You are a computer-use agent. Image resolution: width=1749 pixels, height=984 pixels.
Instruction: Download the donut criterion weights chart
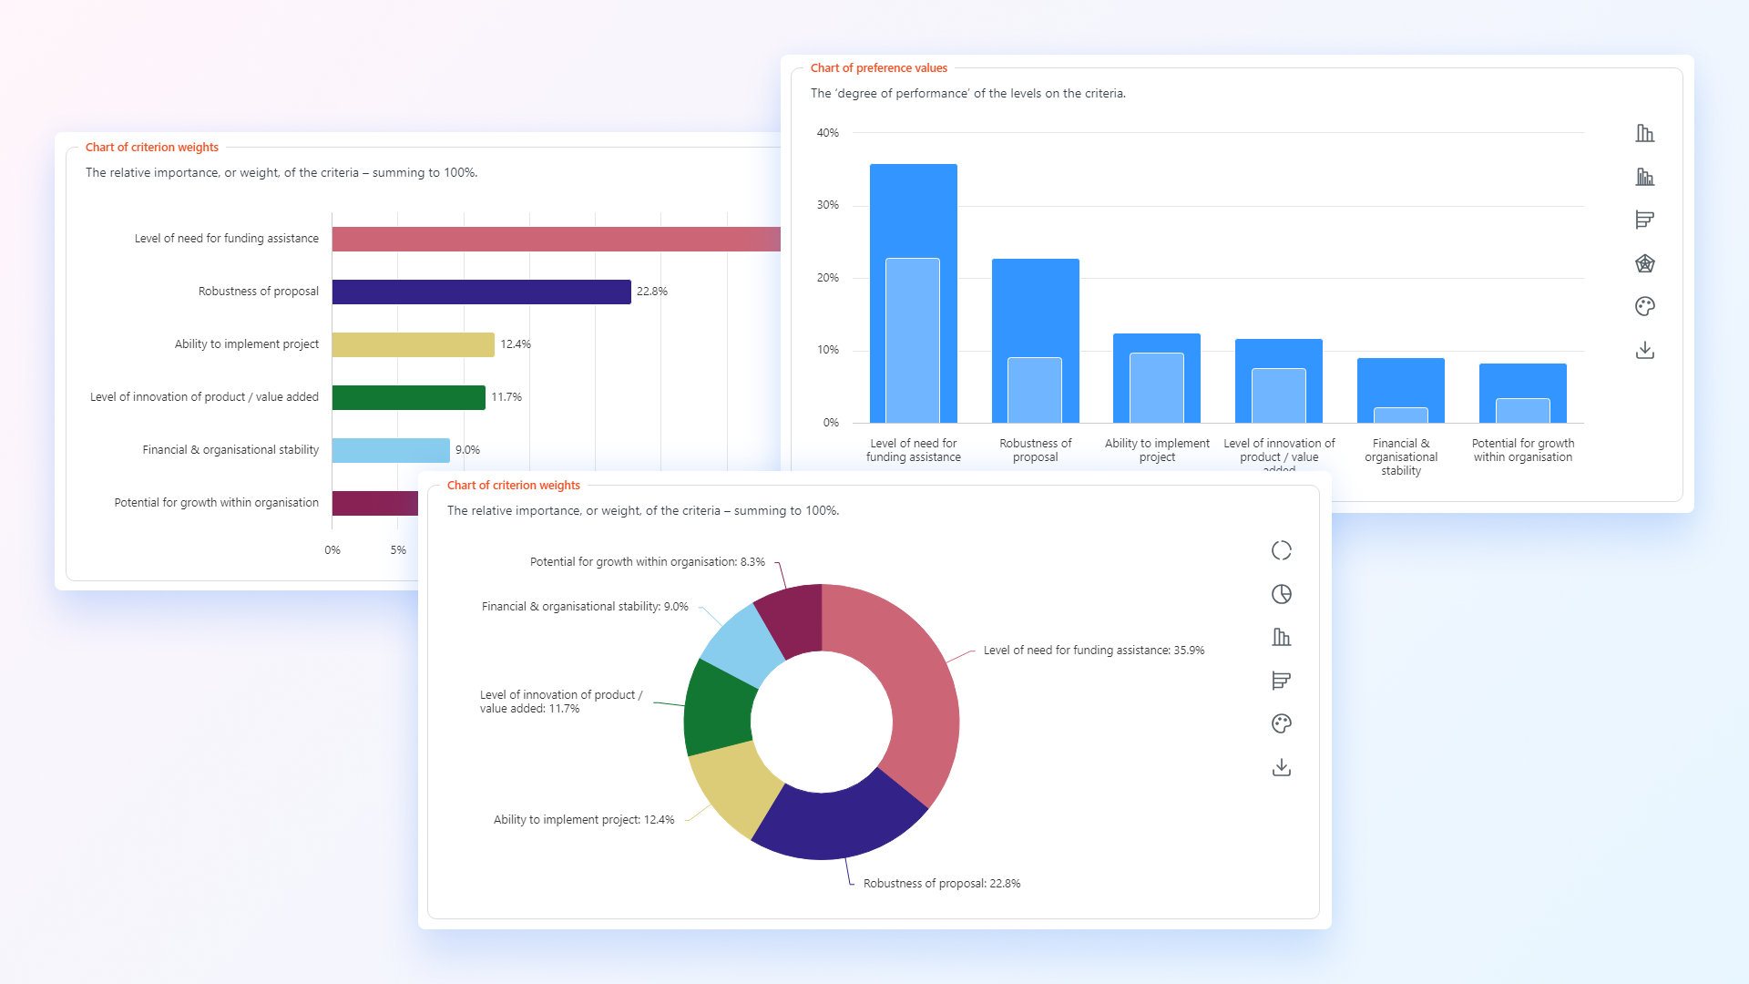(1281, 767)
